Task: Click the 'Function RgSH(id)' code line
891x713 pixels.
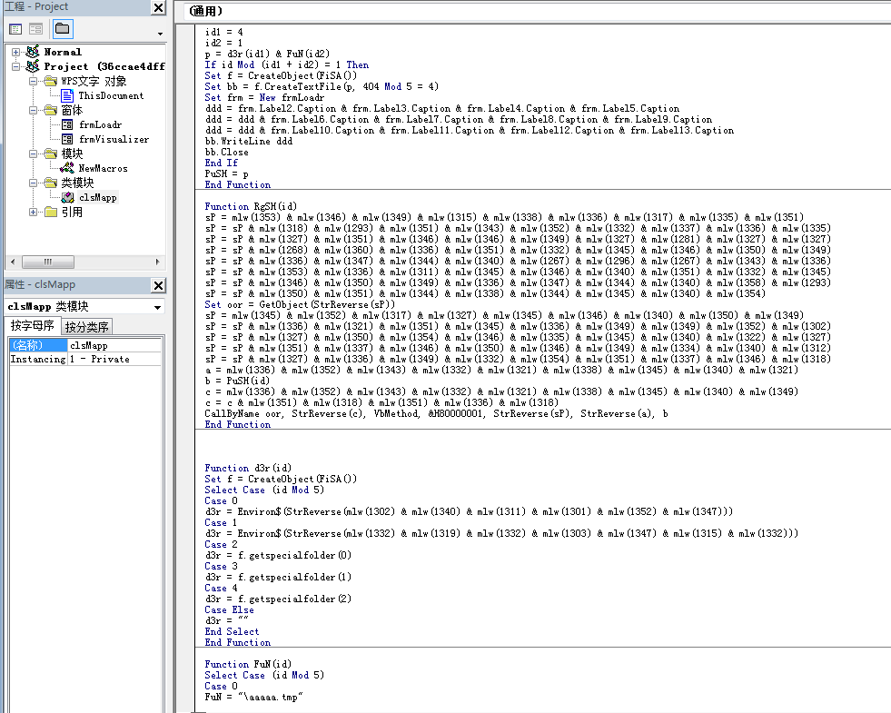Action: 251,206
